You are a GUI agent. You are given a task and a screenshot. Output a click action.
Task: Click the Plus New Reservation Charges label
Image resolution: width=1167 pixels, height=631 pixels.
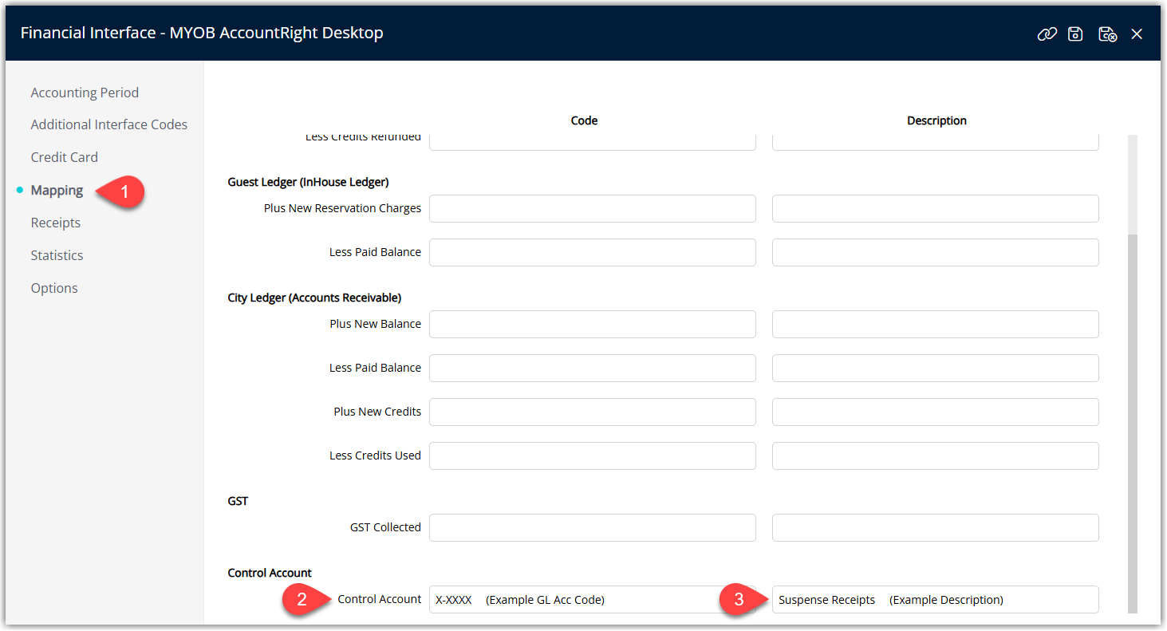[342, 208]
